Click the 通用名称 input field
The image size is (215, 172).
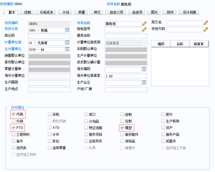pyautogui.click(x=126, y=36)
